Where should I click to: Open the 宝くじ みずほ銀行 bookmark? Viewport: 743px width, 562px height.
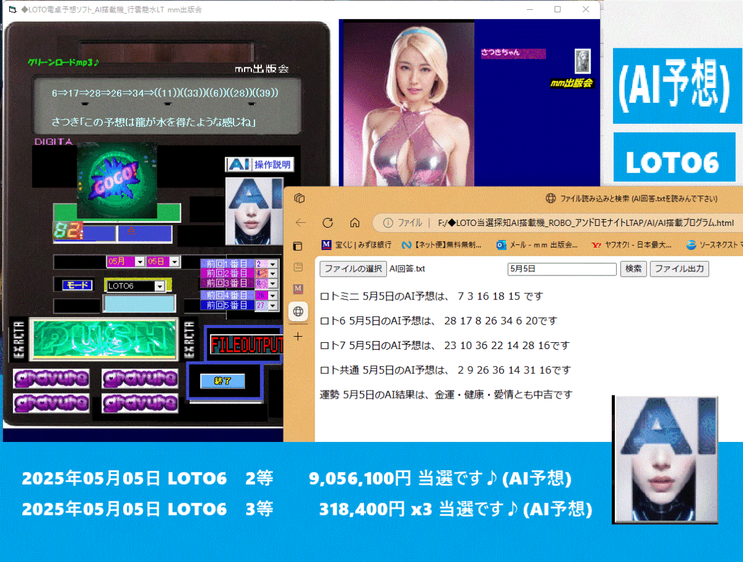point(356,245)
